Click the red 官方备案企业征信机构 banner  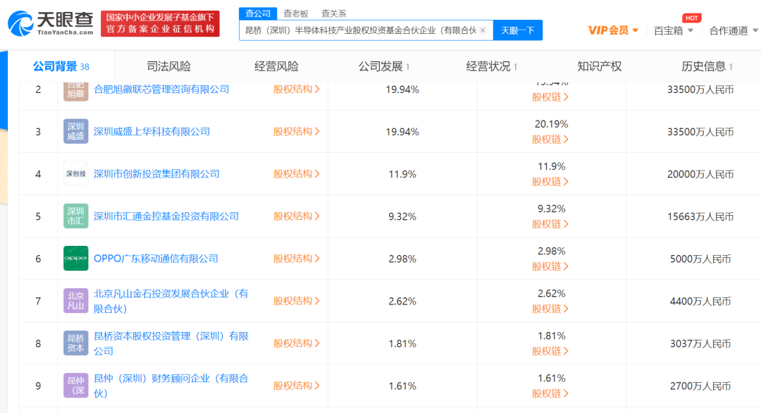click(x=160, y=23)
